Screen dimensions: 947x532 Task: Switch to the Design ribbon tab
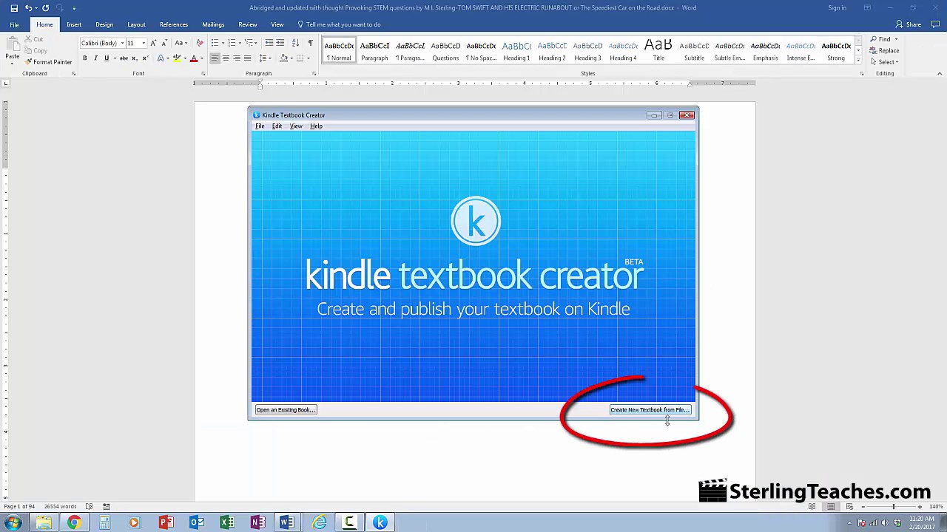click(x=104, y=24)
